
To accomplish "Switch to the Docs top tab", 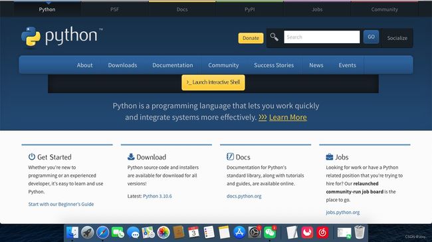I will point(182,9).
